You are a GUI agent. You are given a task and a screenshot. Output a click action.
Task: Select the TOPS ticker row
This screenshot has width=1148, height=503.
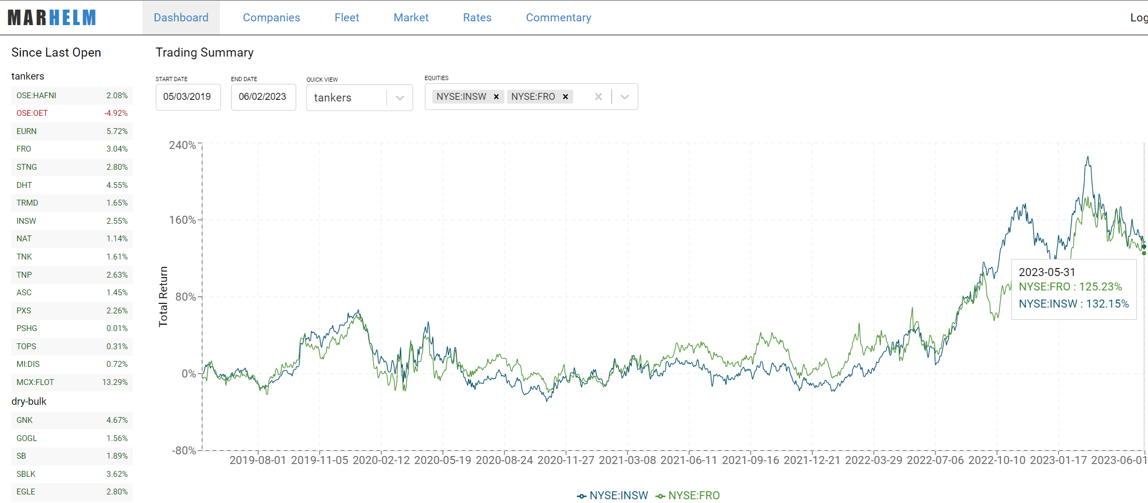[72, 347]
